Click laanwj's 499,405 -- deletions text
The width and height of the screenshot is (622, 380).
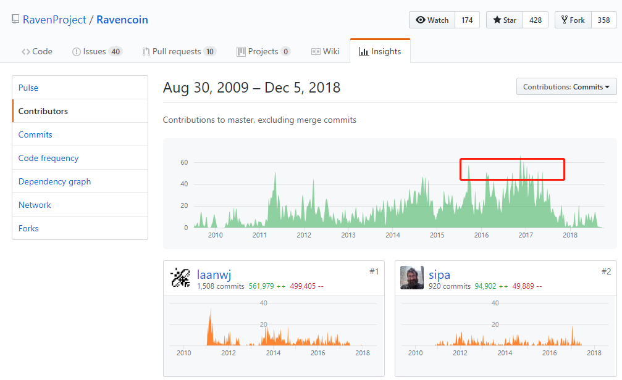pyautogui.click(x=306, y=286)
